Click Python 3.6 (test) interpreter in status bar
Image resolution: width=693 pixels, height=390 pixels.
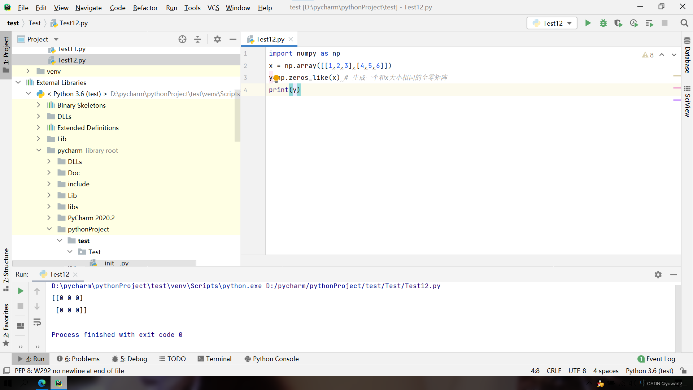(x=649, y=370)
